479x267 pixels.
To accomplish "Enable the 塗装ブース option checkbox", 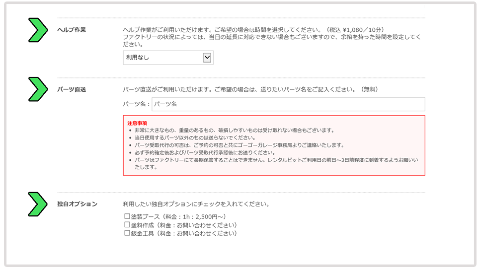I will click(127, 216).
